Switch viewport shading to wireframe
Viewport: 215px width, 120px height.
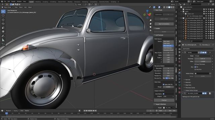pyautogui.click(x=167, y=7)
